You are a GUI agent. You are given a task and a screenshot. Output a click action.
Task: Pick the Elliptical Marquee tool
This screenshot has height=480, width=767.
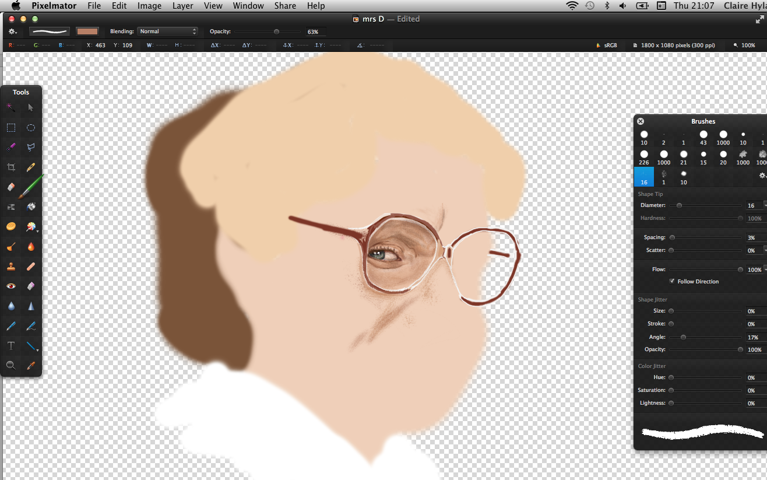point(31,128)
